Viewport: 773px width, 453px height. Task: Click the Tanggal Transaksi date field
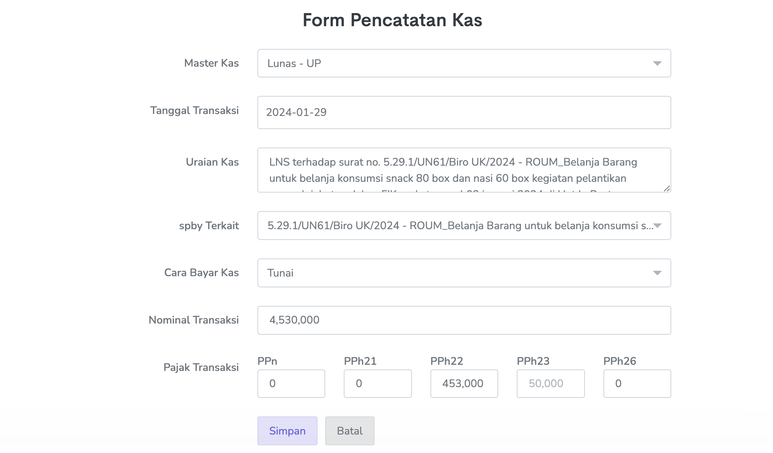tap(464, 112)
